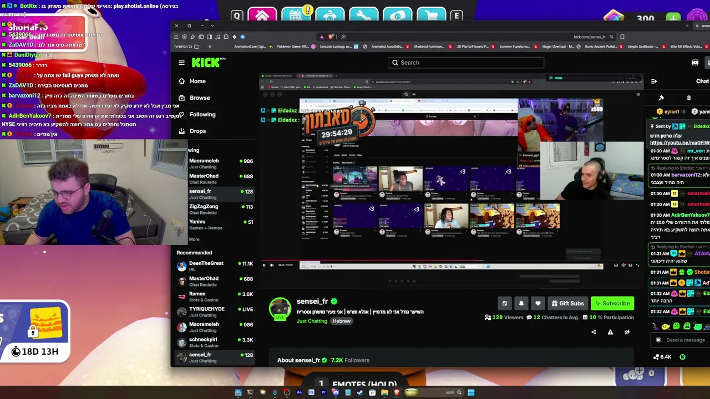Open Windows Start button in taskbar

(x=471, y=392)
